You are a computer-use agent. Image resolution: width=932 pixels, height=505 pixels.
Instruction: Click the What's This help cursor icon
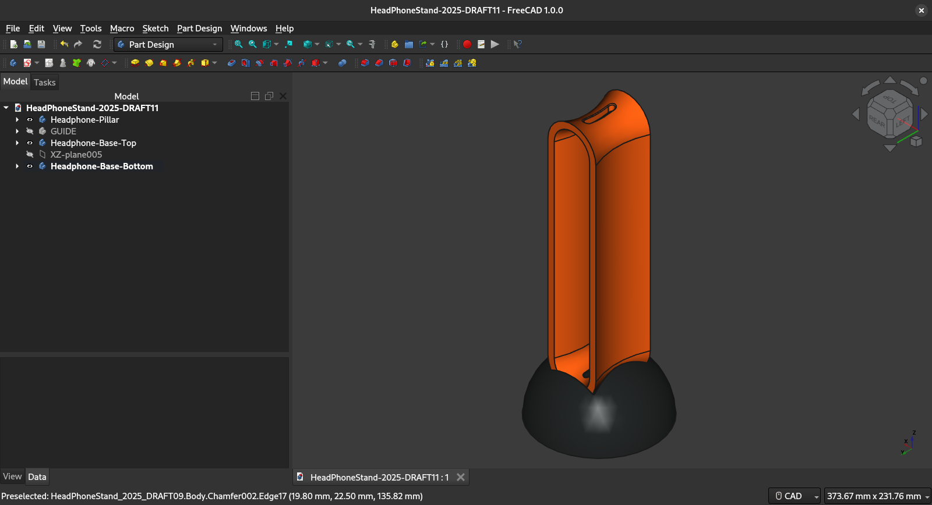click(518, 44)
